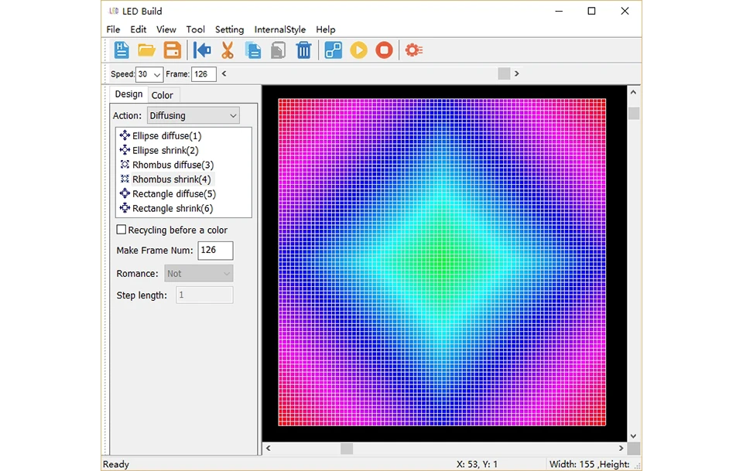
Task: Switch to the Color tab
Action: pyautogui.click(x=163, y=95)
